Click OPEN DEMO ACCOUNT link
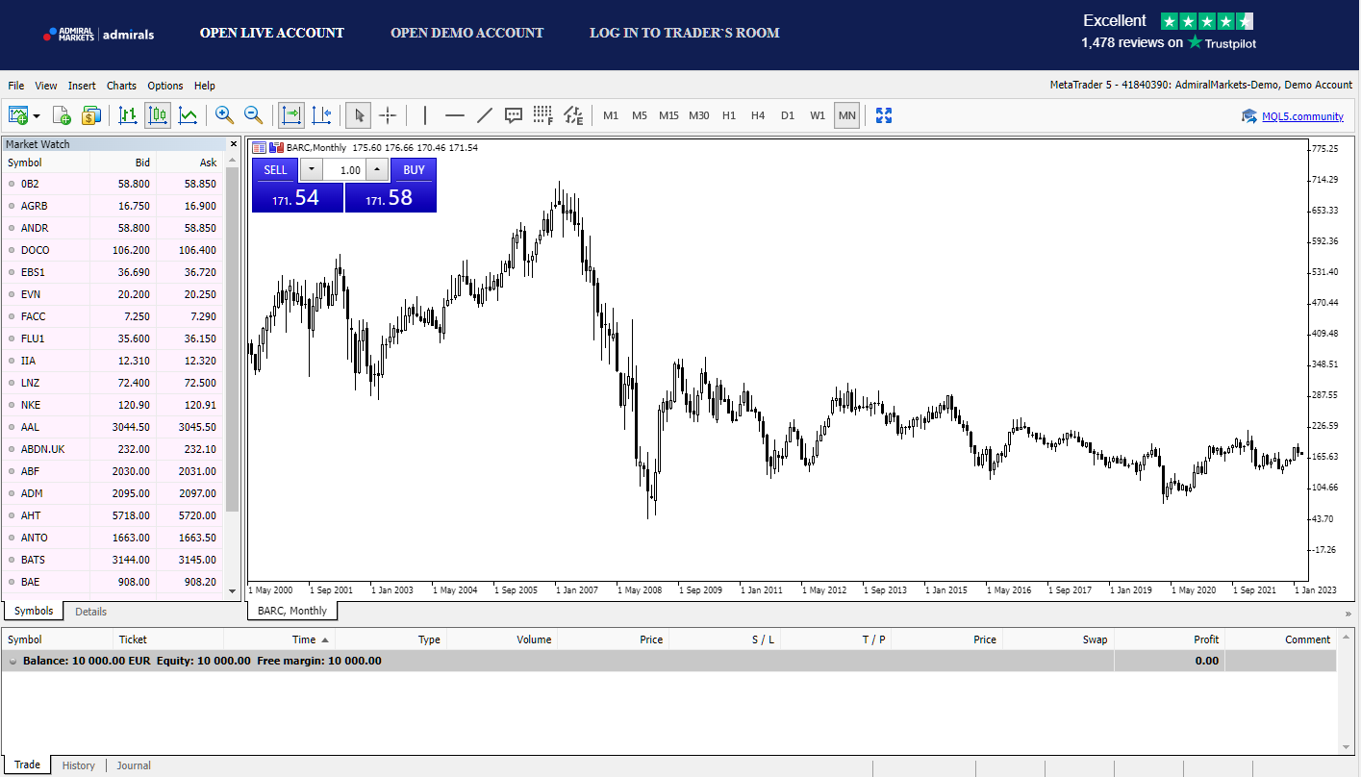Screen dimensions: 1361x777 [467, 33]
